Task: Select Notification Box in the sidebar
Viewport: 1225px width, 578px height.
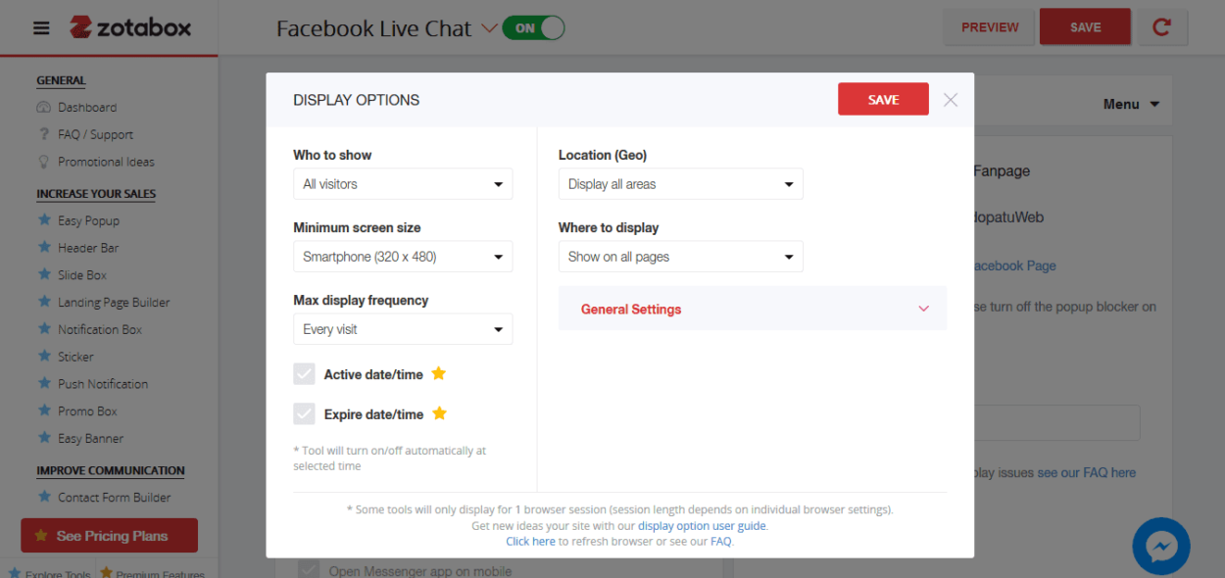Action: tap(100, 329)
